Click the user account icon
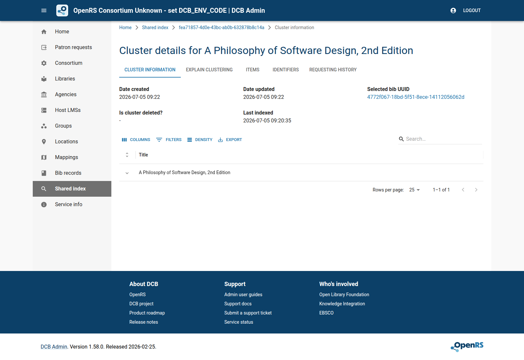The height and width of the screenshot is (360, 524). click(453, 10)
